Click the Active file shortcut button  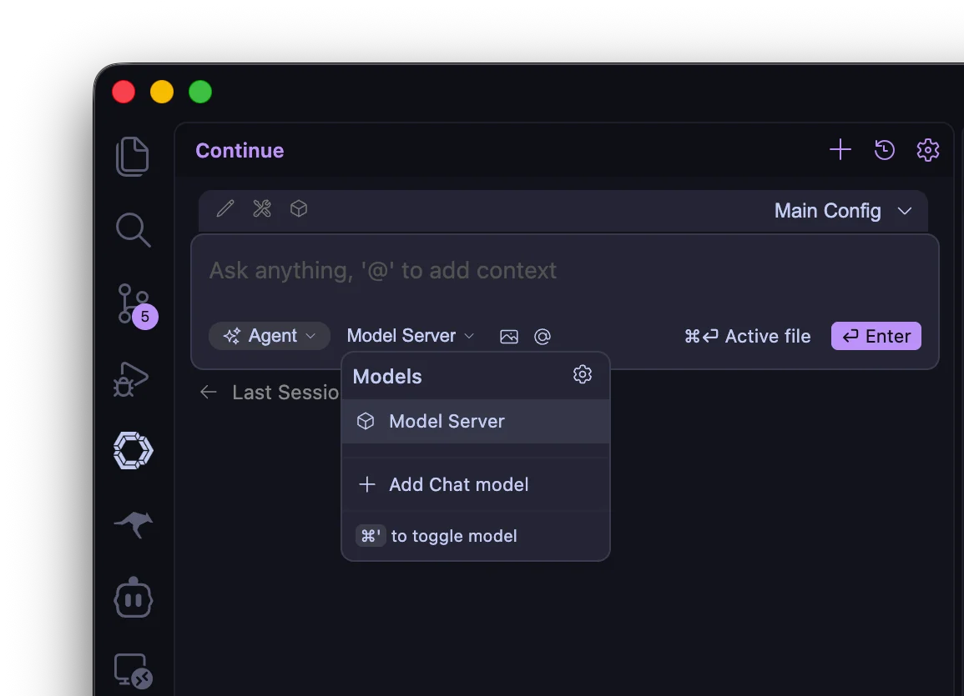point(747,337)
